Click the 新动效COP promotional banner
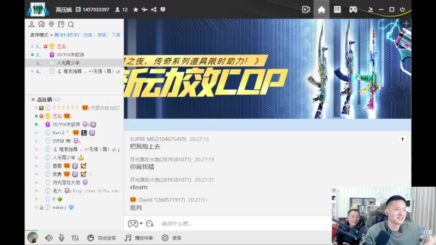The height and width of the screenshot is (245, 436). click(268, 69)
